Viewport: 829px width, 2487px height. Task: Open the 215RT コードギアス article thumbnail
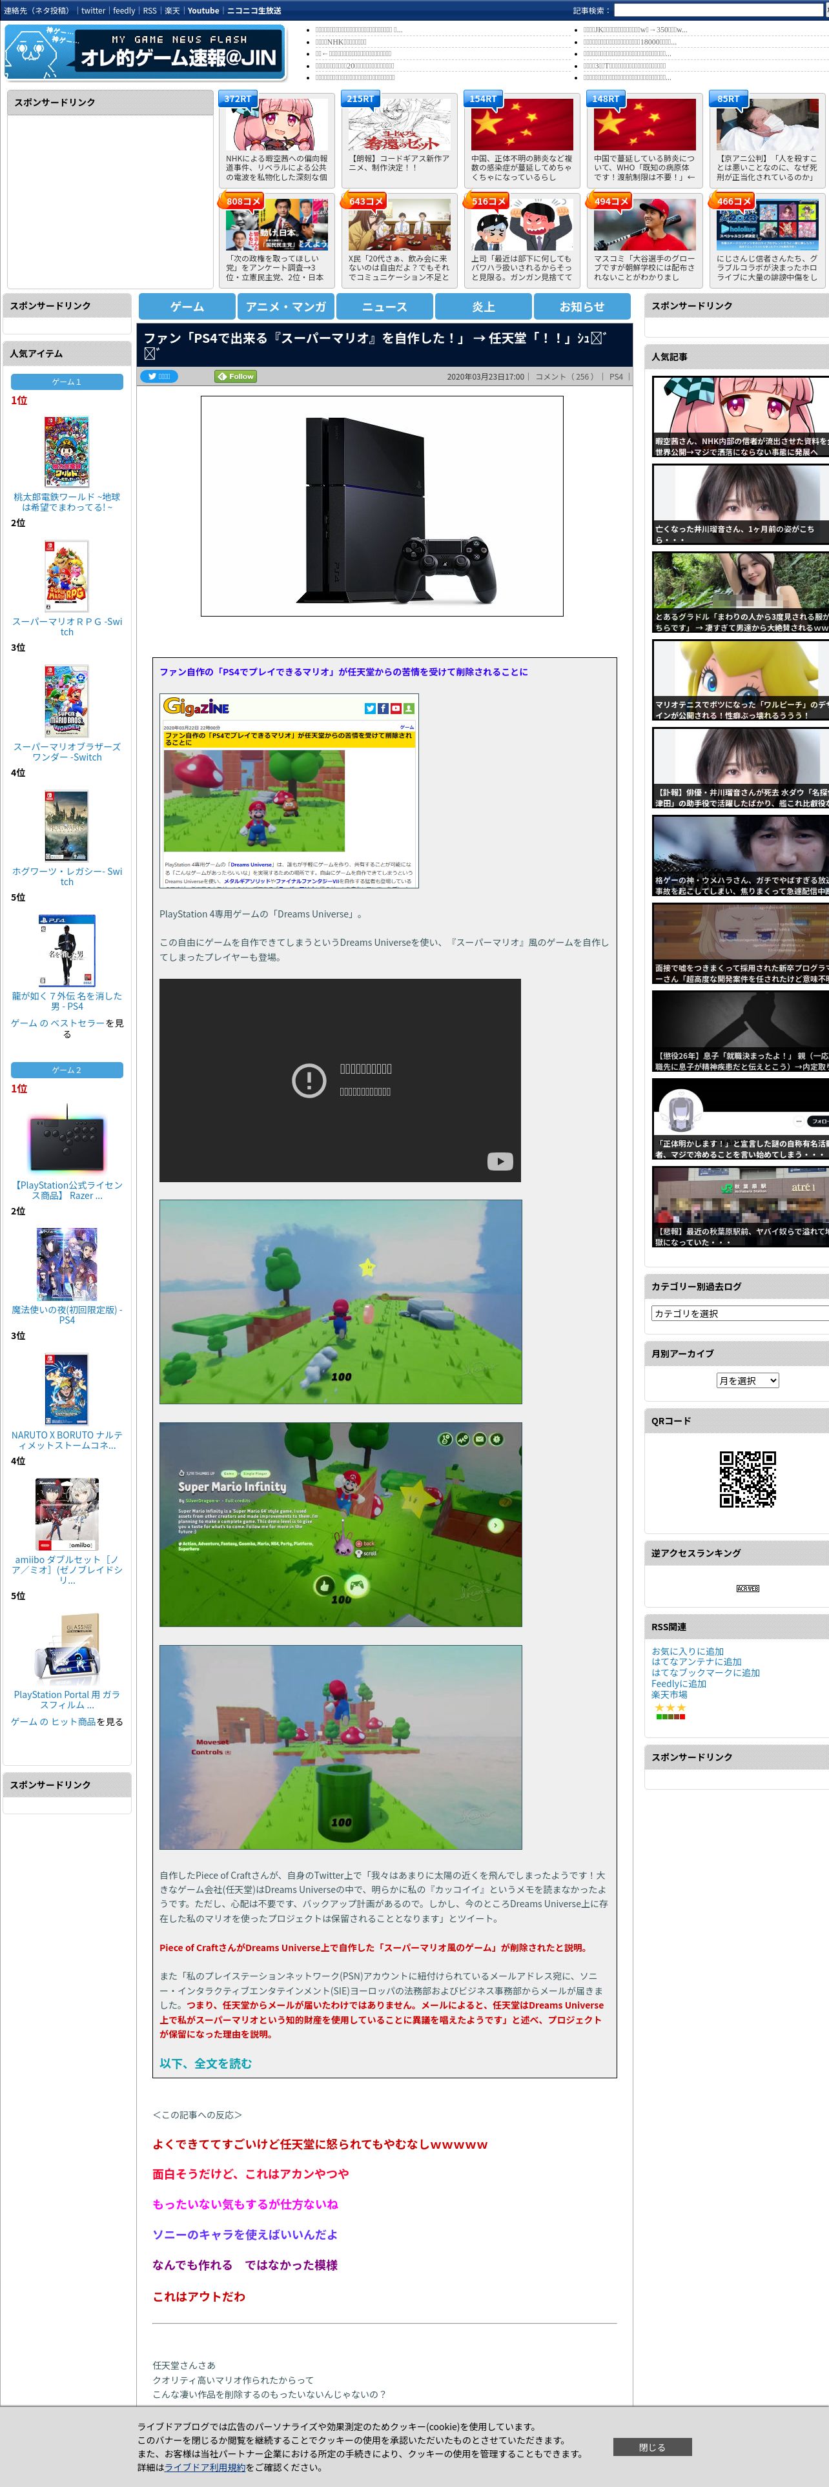400,125
